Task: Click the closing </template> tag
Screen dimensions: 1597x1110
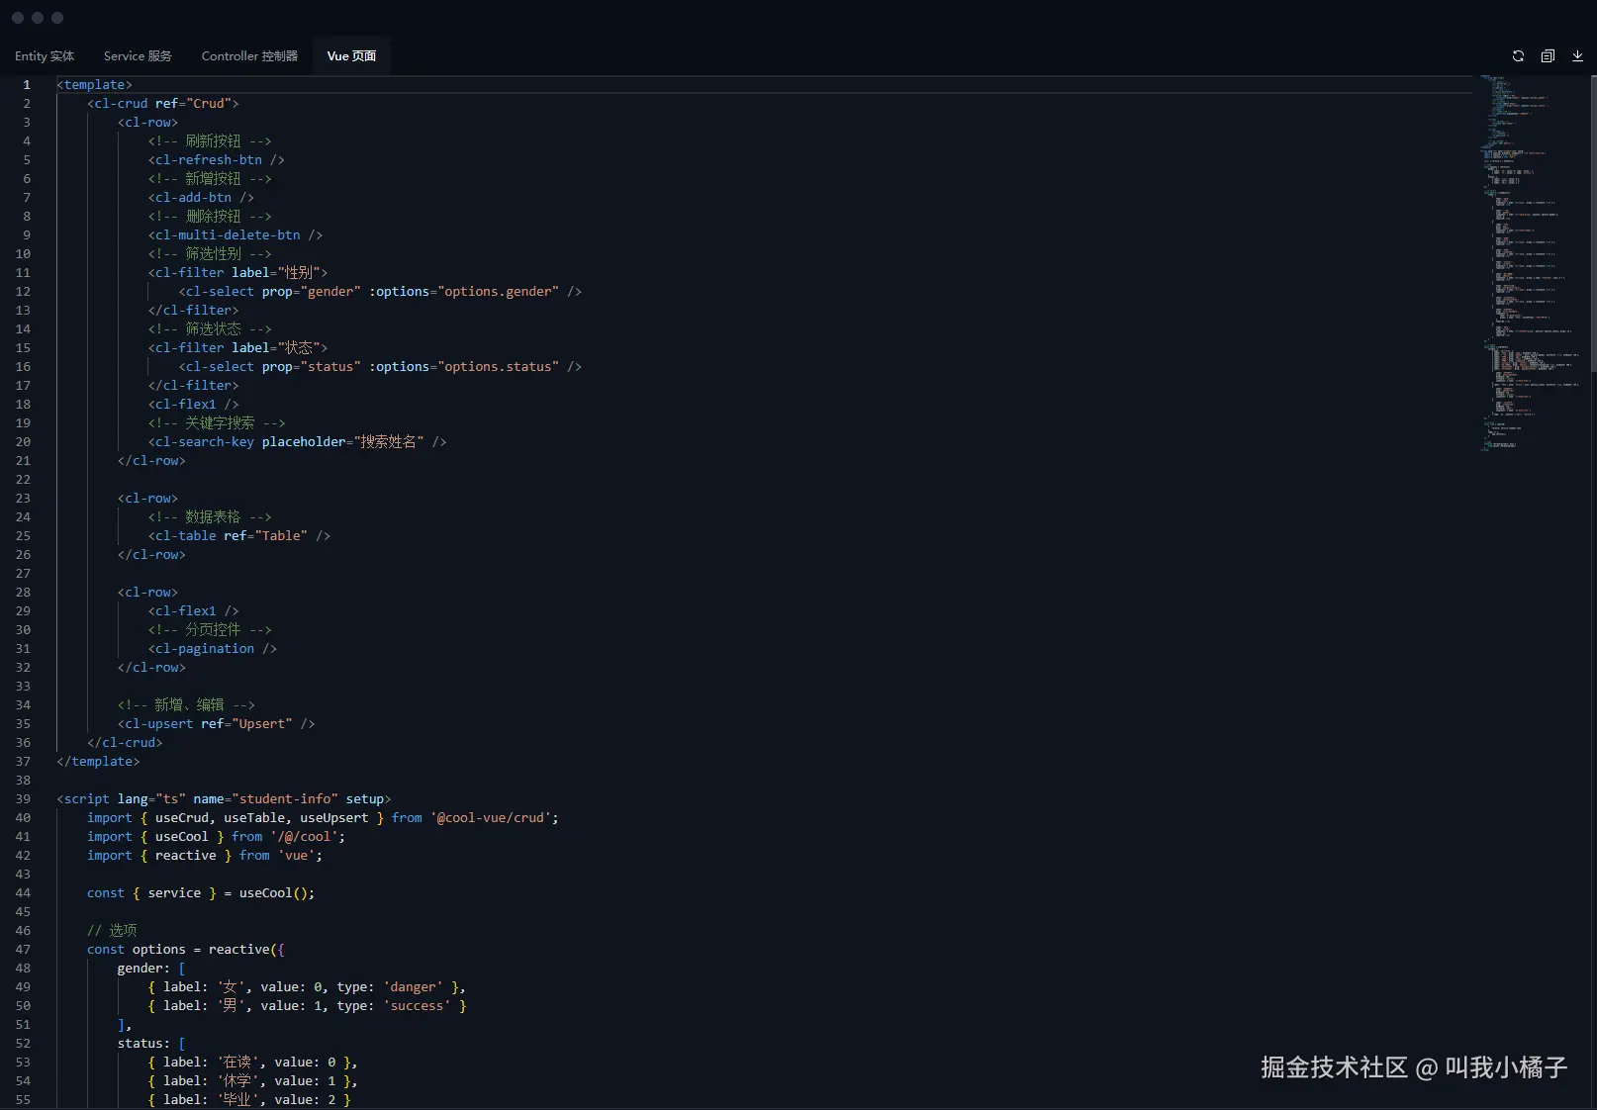Action: tap(98, 762)
